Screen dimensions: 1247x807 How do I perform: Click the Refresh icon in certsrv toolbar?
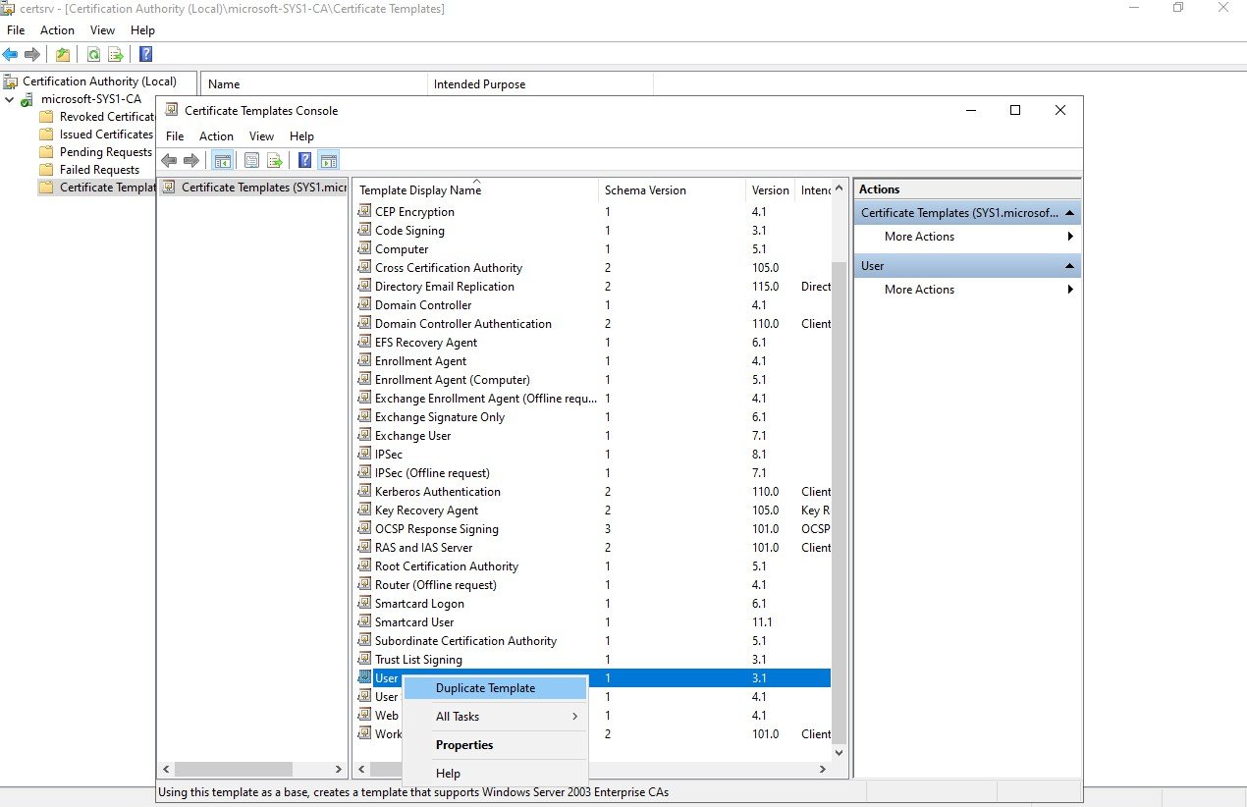pyautogui.click(x=93, y=55)
